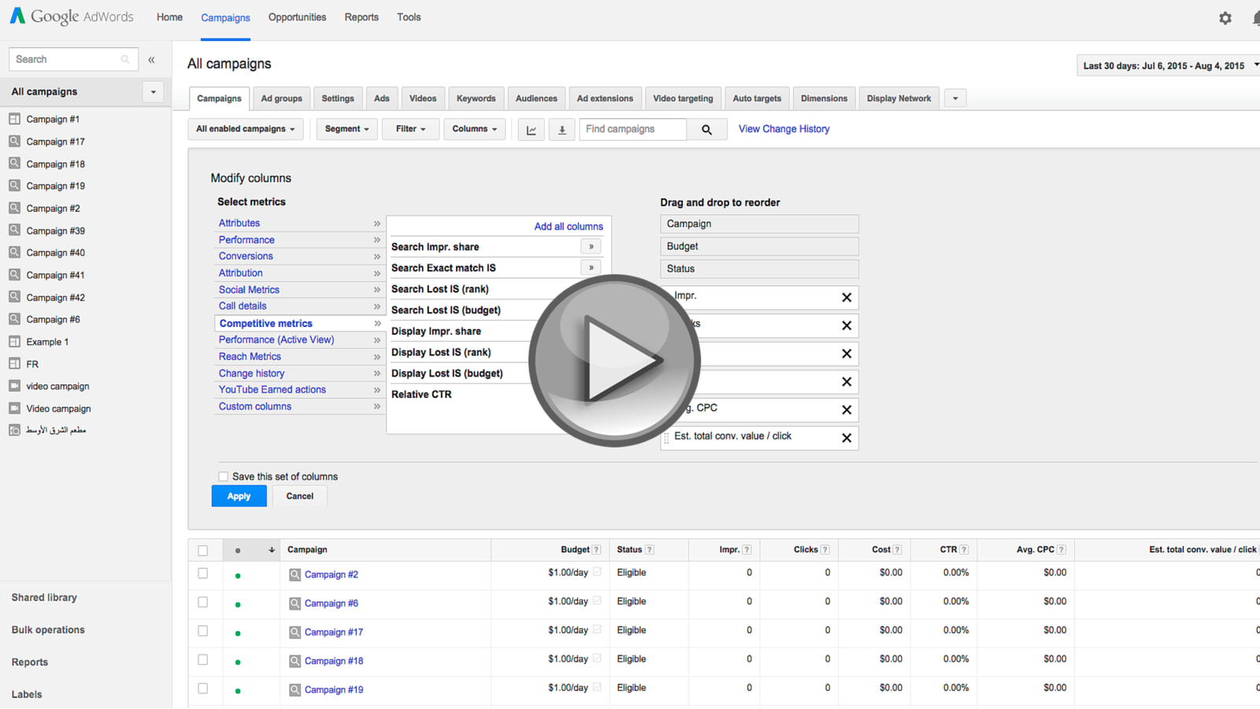Click the Find campaigns input field
This screenshot has width=1260, height=709.
[x=633, y=129]
